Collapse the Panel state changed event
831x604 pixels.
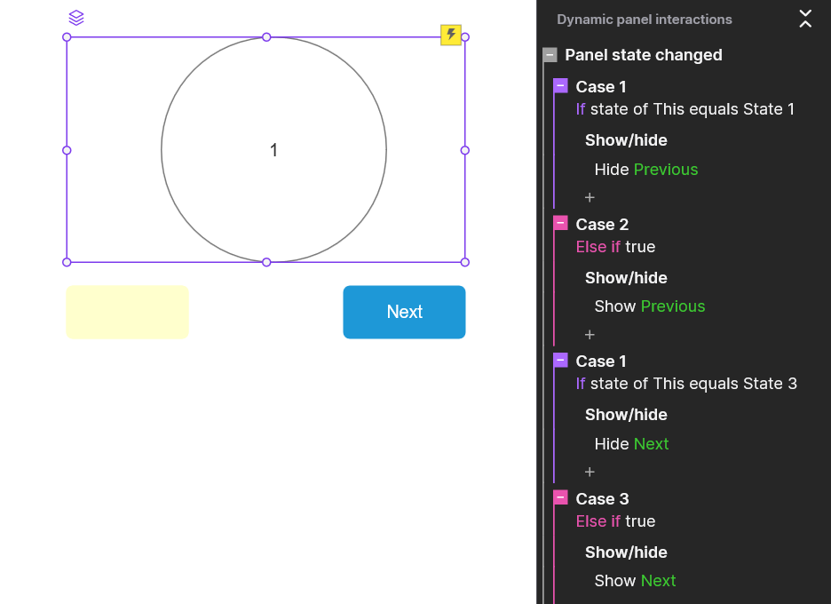550,55
